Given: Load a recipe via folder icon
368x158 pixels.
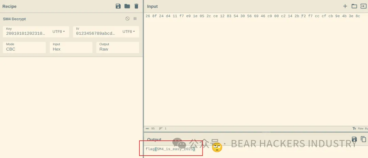Looking at the screenshot, I should point(127,6).
